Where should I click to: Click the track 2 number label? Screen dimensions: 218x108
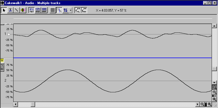click(6, 80)
